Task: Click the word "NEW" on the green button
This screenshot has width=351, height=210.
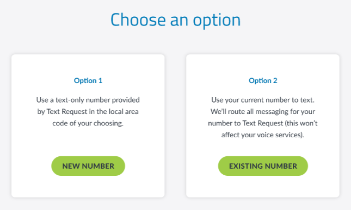Action: (71, 166)
